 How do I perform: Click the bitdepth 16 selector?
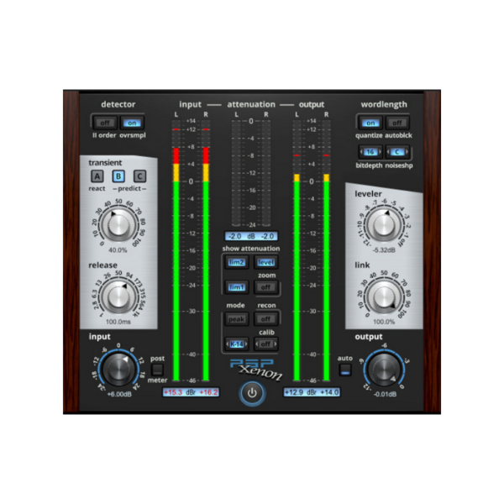point(370,152)
